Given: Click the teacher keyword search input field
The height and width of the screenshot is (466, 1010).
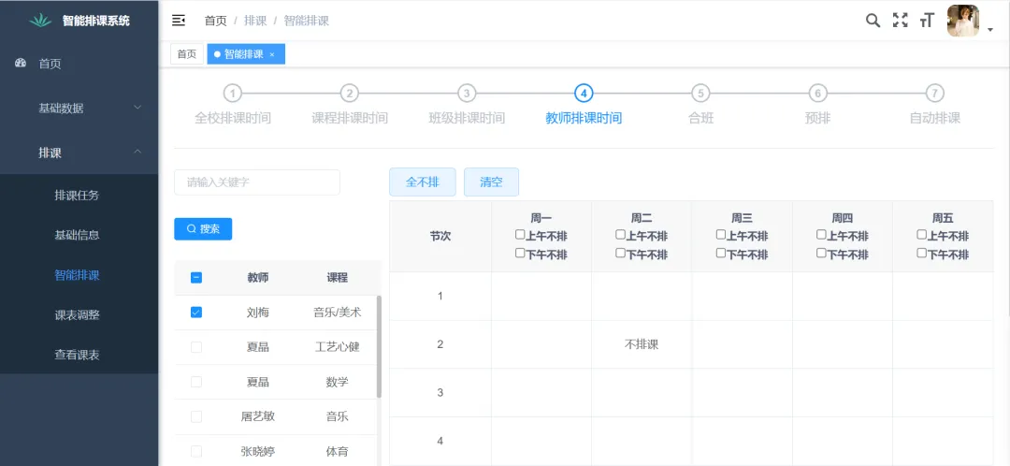Looking at the screenshot, I should pyautogui.click(x=257, y=182).
